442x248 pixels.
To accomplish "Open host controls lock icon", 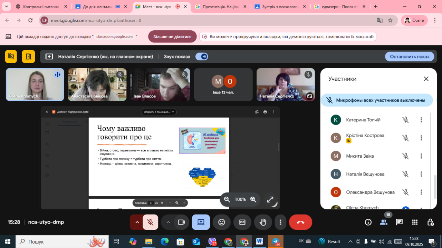I will pyautogui.click(x=430, y=222).
